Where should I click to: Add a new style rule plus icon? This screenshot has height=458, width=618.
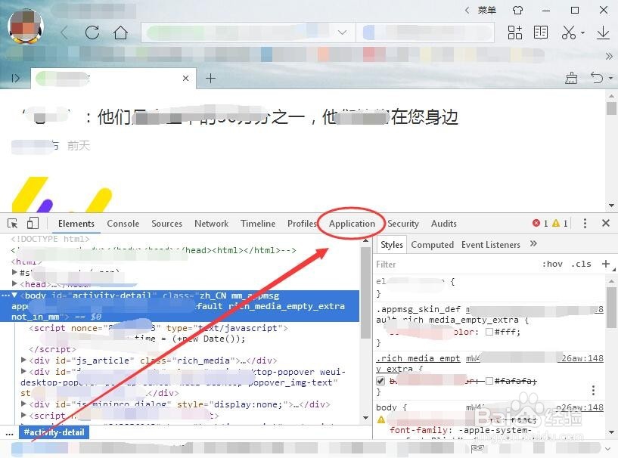pos(606,264)
